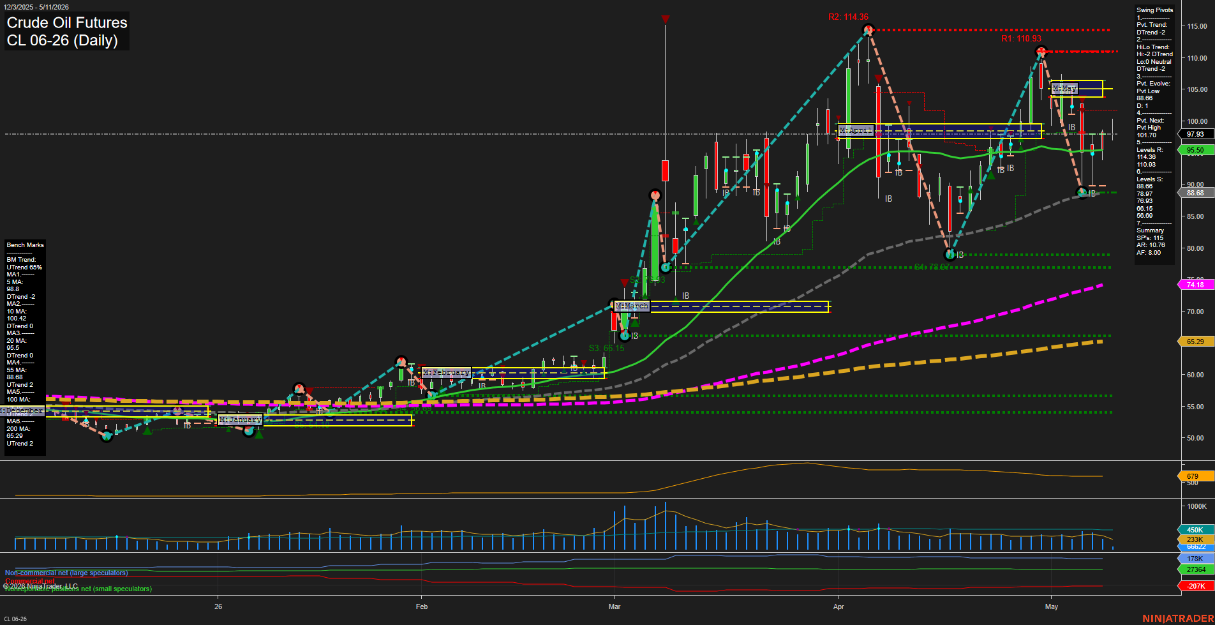The image size is (1215, 625).
Task: Click the magenta 74.18 price tag
Action: pos(1195,285)
